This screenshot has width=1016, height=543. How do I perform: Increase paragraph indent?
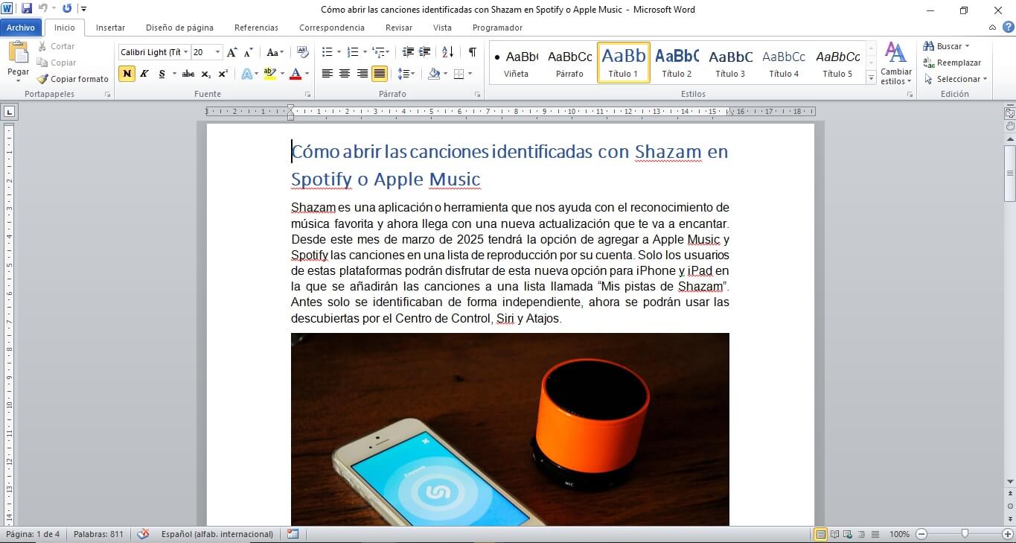point(425,52)
